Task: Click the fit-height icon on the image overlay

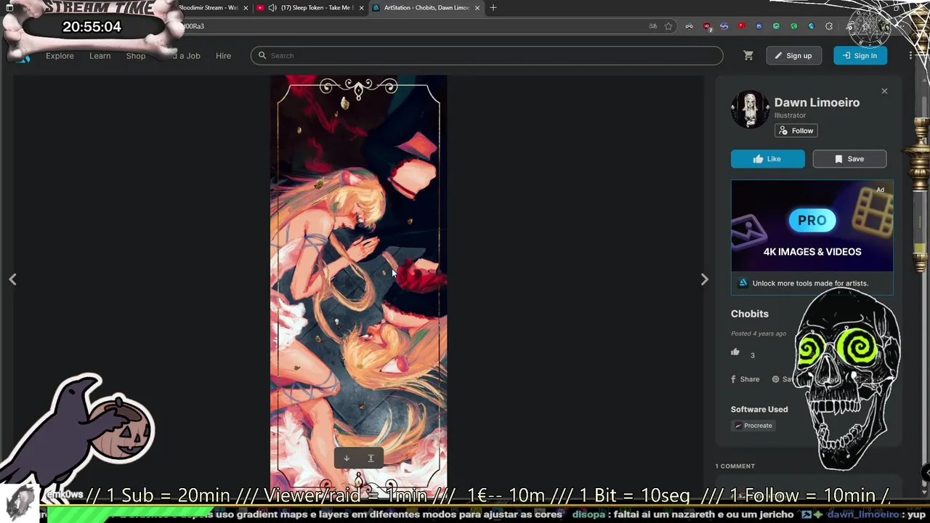Action: click(371, 458)
